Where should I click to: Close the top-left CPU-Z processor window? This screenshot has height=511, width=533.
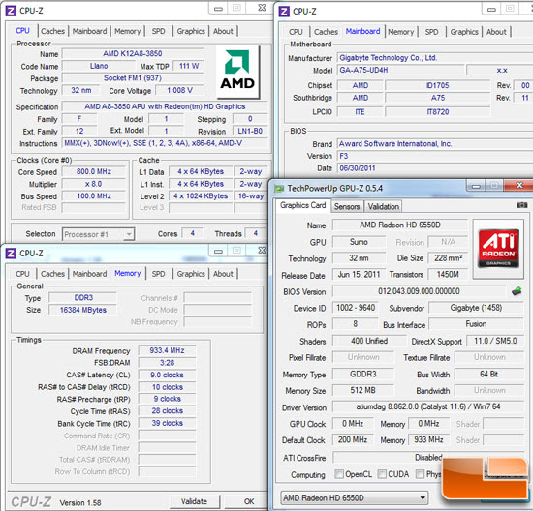click(262, 8)
